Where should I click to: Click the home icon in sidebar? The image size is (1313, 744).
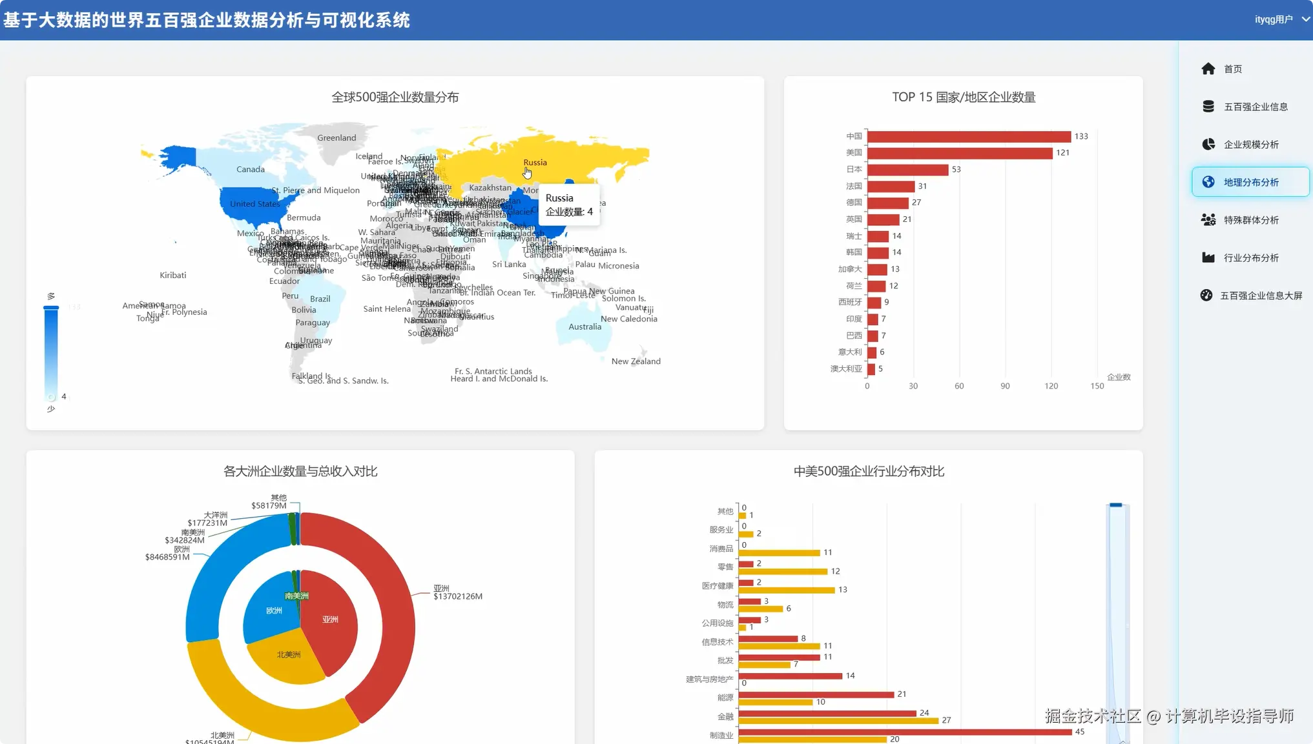[1208, 69]
